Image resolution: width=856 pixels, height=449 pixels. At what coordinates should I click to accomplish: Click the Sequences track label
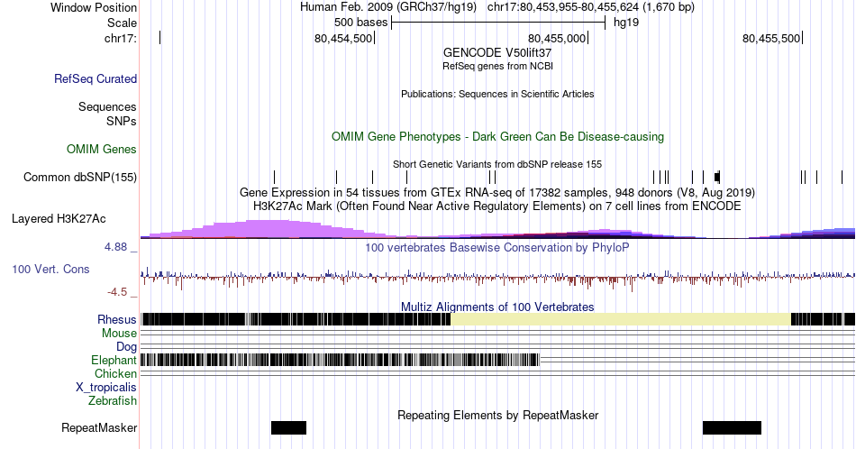tap(107, 106)
